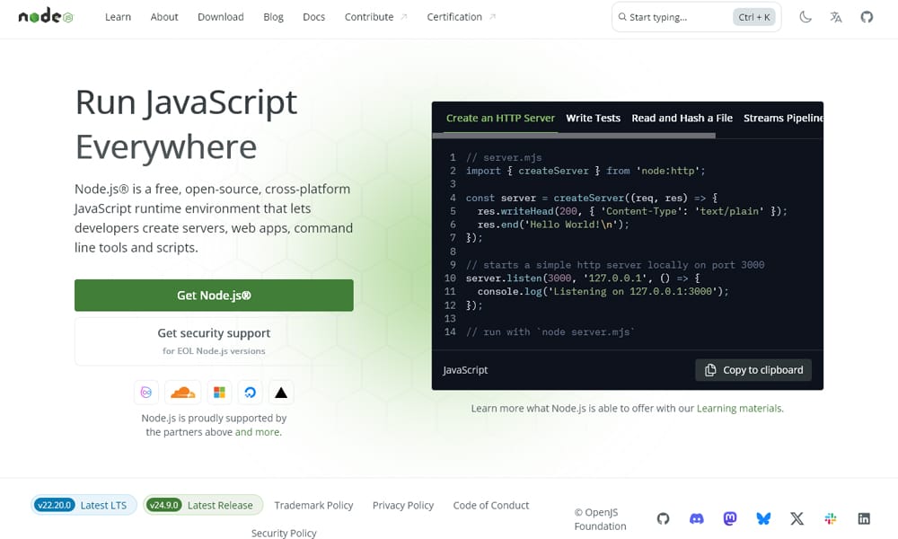
Task: Open the Bluesky icon in the footer
Action: [x=763, y=518]
